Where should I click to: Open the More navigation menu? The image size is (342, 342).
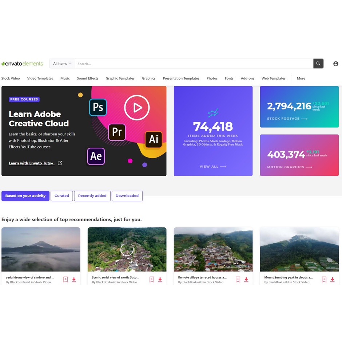[301, 78]
